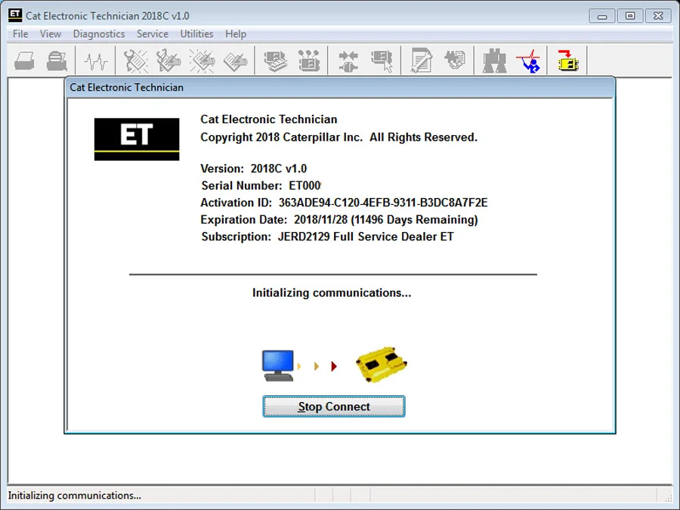Viewport: 680px width, 510px height.
Task: Click the Print Preview toolbar icon
Action: pyautogui.click(x=57, y=60)
